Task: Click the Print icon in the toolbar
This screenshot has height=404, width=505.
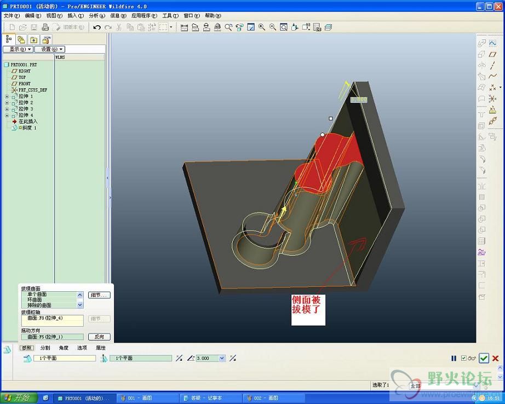Action: [45, 27]
